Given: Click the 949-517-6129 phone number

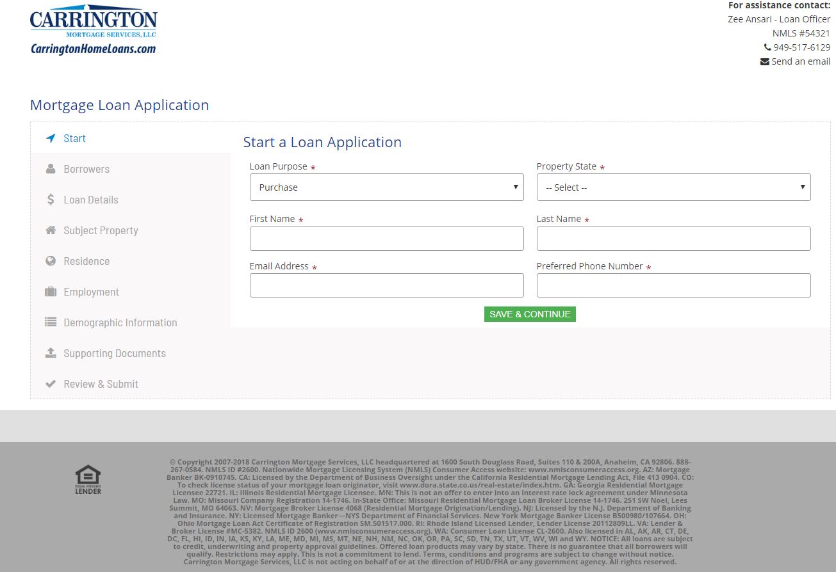Looking at the screenshot, I should tap(801, 47).
